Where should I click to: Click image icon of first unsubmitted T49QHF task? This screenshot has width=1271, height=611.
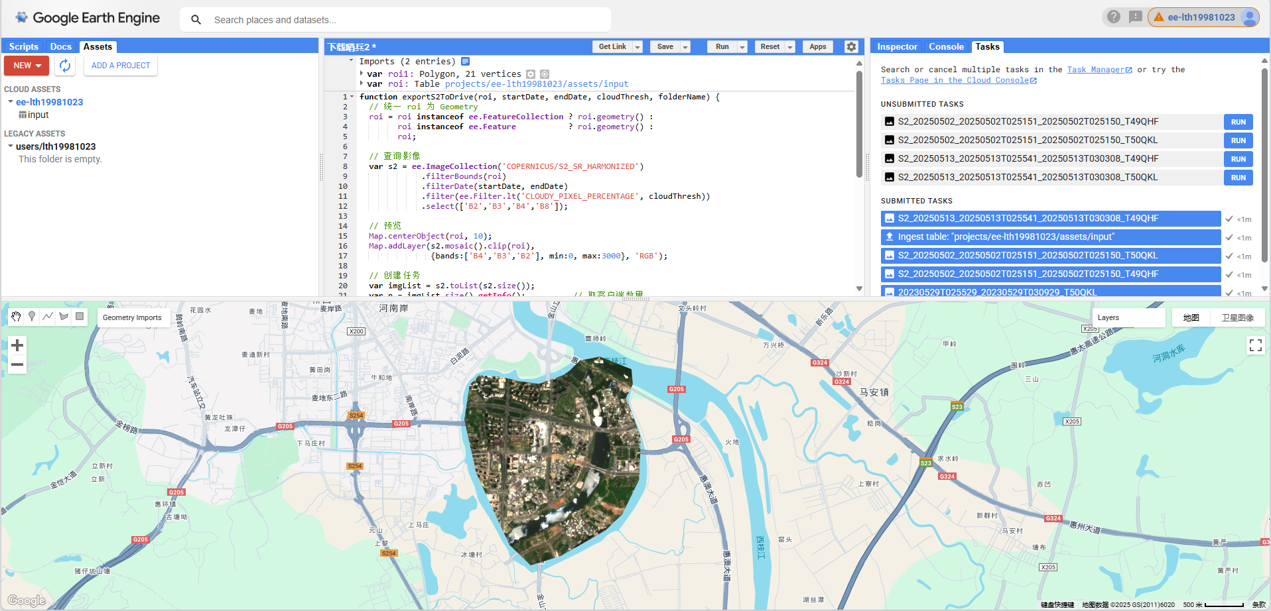point(890,122)
